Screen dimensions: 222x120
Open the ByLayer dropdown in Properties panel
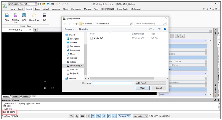tap(206, 54)
